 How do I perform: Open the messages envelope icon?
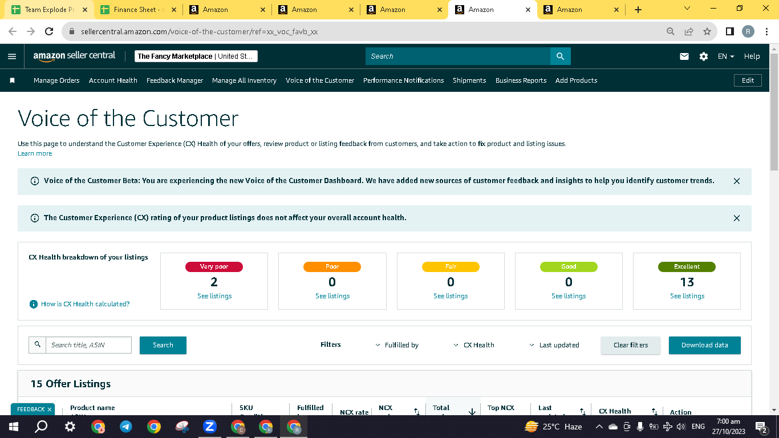tap(684, 56)
